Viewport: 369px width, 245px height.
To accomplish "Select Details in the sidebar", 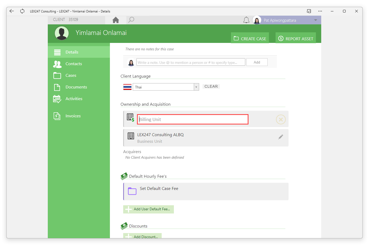I will (79, 52).
